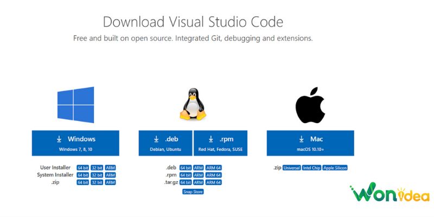
Task: Open the Snap Store link
Action: click(x=193, y=192)
